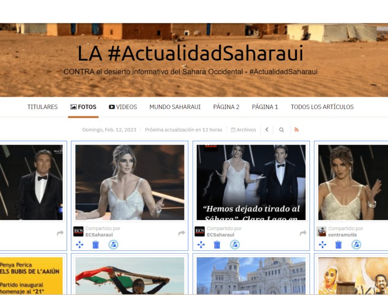Click move icon on contramutis photo card
Screen dimensions: 388x295
323,245
